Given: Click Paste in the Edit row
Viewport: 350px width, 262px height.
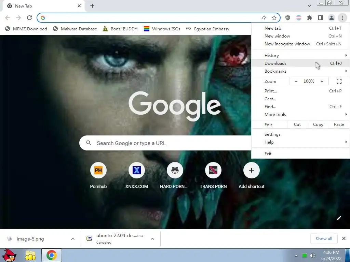Looking at the screenshot, I should point(339,125).
